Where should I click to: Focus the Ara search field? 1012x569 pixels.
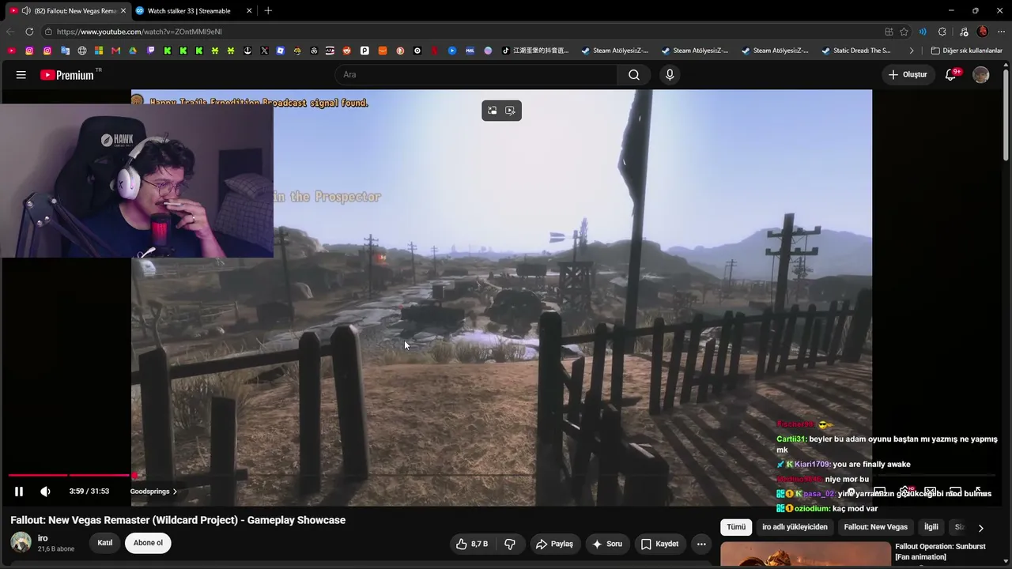[476, 75]
